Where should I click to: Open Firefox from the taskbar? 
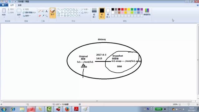pos(67,109)
